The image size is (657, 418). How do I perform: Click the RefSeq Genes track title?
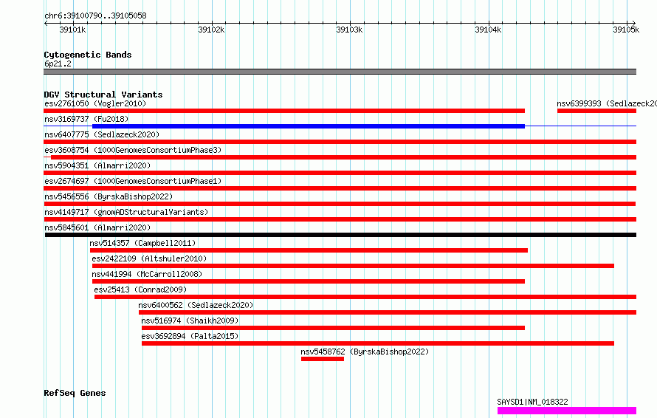click(x=75, y=393)
